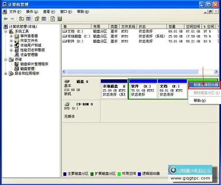Sort by the 文件系统 column header
Screen dimensions: 221x185
[x=128, y=26]
